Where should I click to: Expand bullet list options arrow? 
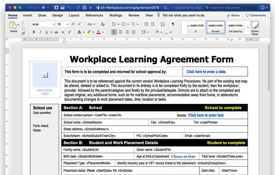[119, 24]
